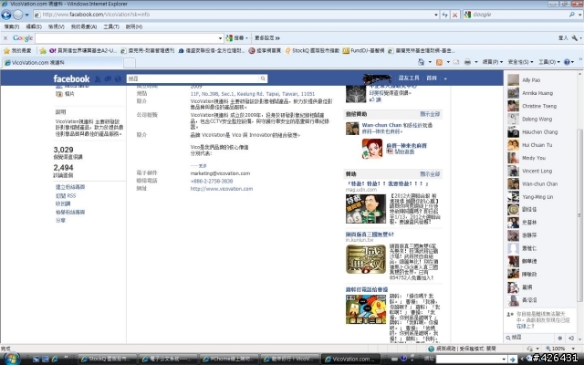Viewport: 584px width, 365px height.
Task: Open the Yahoo favorites bar bookmark
Action: pos(83,51)
